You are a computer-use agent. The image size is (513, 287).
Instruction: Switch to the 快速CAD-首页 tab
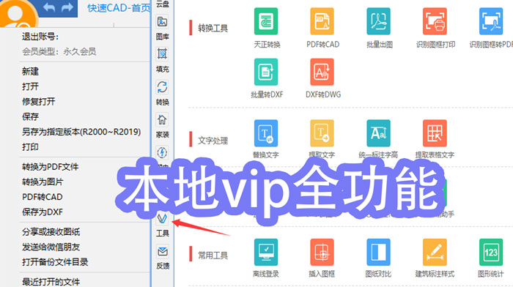coord(119,8)
